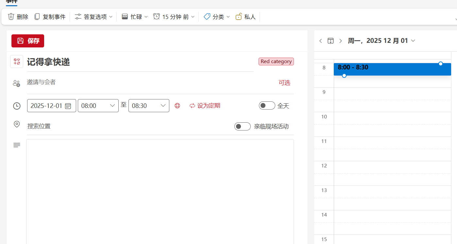Expand toolbar overflow chevron at right
Screen dimensions: 457x244
pyautogui.click(x=456, y=19)
